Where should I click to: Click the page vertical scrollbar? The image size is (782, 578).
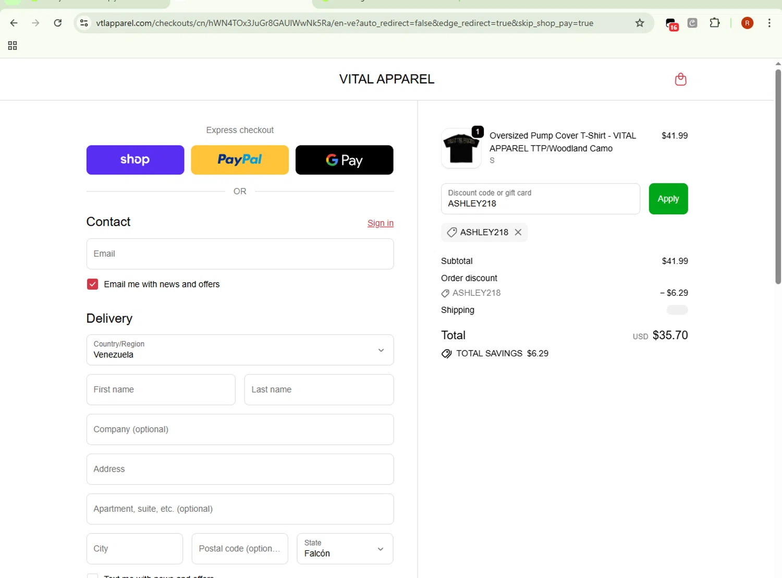tap(778, 177)
